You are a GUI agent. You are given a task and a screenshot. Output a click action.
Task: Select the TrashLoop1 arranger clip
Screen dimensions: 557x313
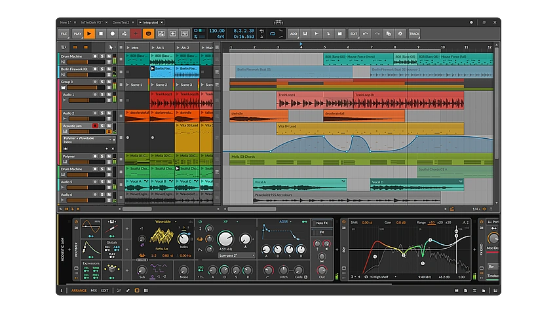click(x=315, y=100)
